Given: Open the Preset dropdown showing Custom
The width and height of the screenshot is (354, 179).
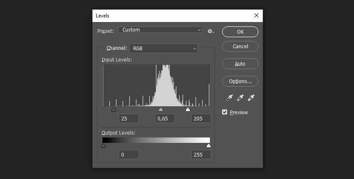Looking at the screenshot, I should point(160,30).
